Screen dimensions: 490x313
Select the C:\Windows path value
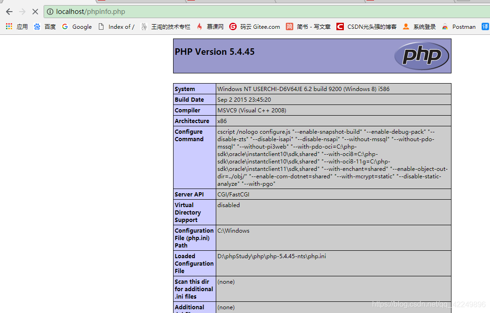pyautogui.click(x=233, y=230)
